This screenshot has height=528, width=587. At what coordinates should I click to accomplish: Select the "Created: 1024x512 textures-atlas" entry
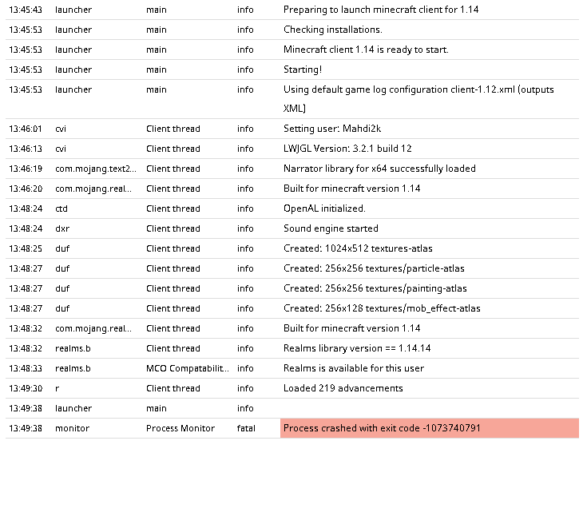tap(358, 248)
